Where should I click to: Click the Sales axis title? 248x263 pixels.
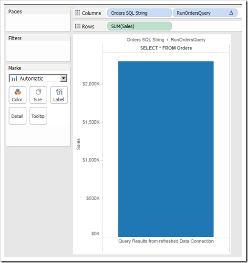78,144
